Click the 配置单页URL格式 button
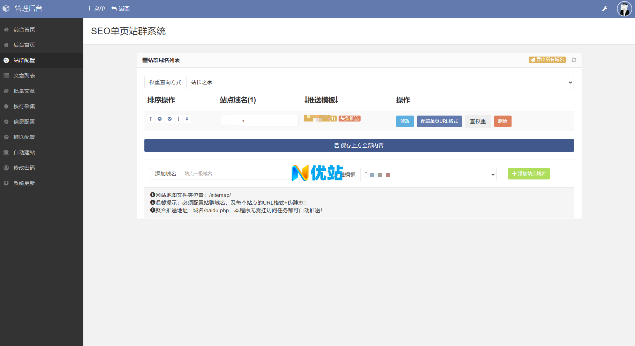The height and width of the screenshot is (346, 635). (439, 122)
